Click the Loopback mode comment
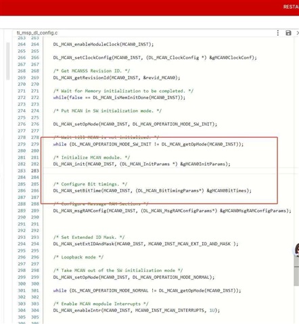This screenshot has height=324, width=299. point(78,257)
